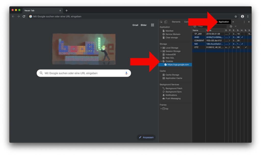Select the OTZ cookie row
Viewport: 261px width, 155px height.
221,47
